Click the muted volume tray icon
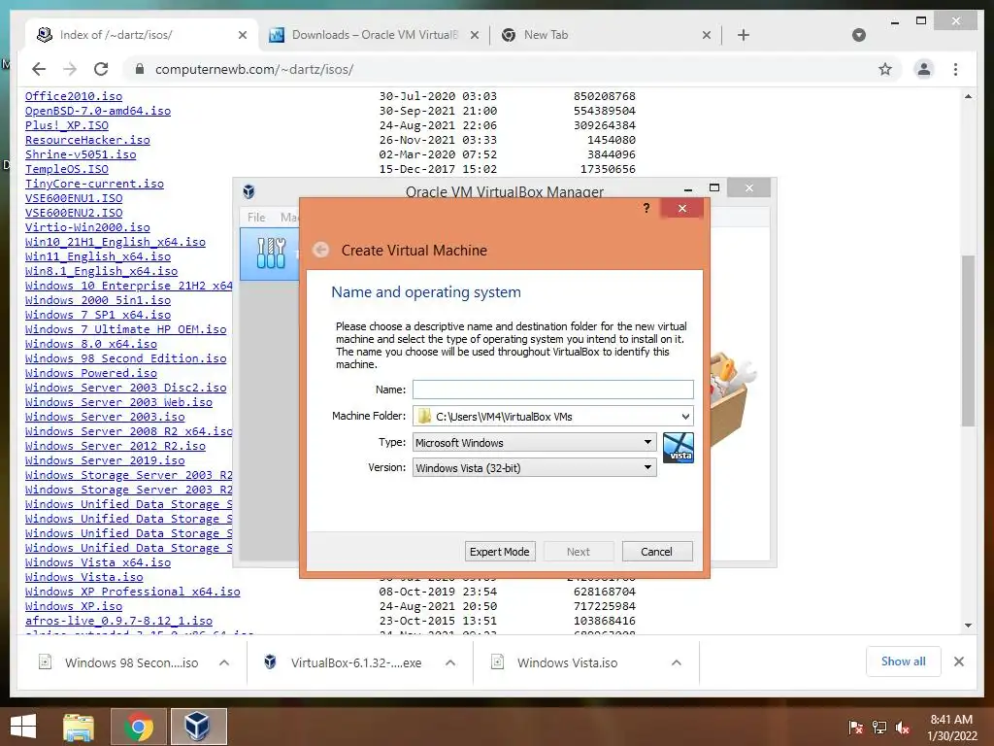This screenshot has height=746, width=994. 903,728
